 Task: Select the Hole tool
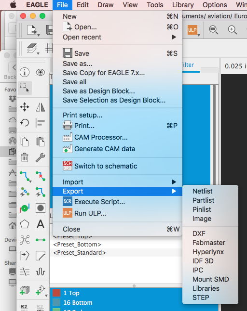coord(41,208)
